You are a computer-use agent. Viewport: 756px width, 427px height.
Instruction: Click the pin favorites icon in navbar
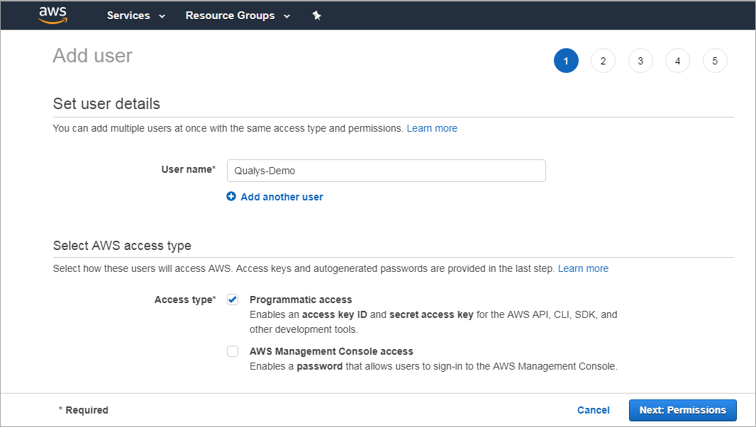coord(316,15)
